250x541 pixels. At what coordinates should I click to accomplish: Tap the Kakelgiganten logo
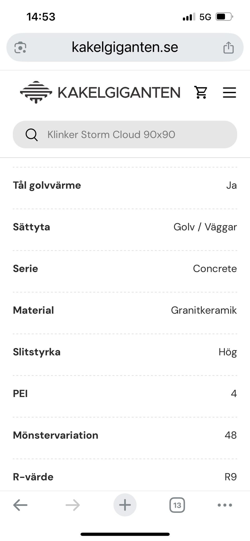100,92
